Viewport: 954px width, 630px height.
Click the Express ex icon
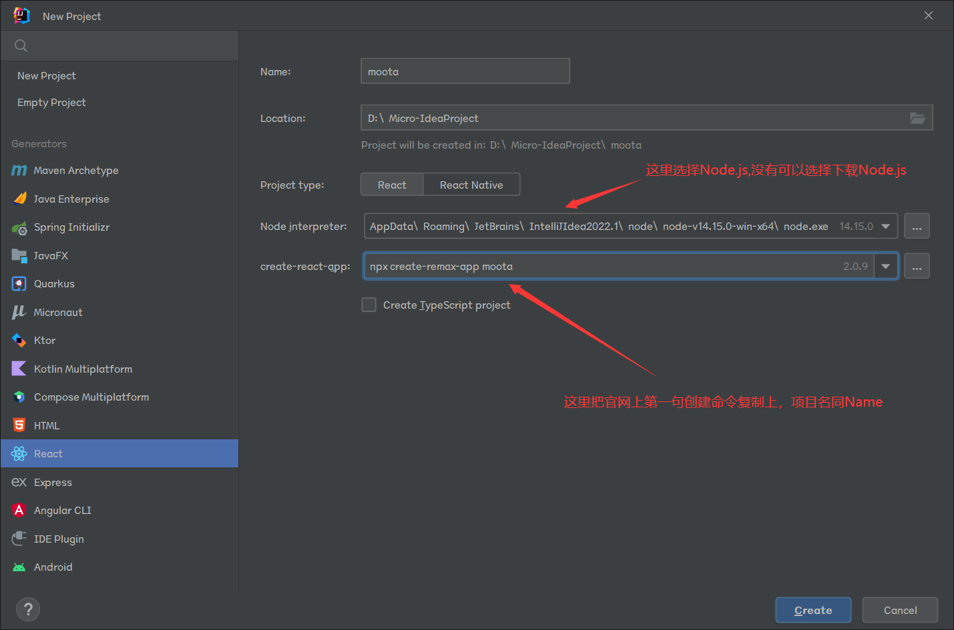[x=19, y=482]
